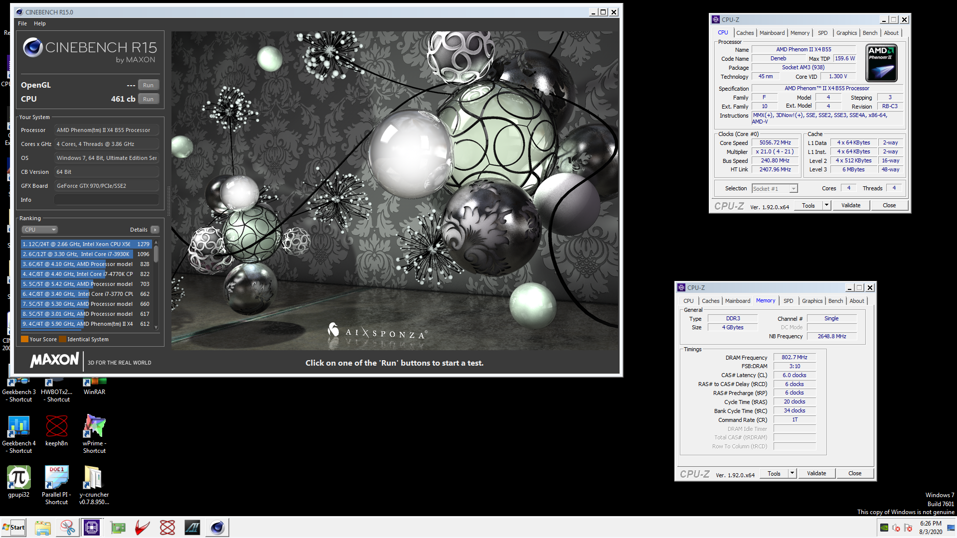Switch to CPU-Z via taskbar icon
The image size is (957, 538).
tap(92, 528)
